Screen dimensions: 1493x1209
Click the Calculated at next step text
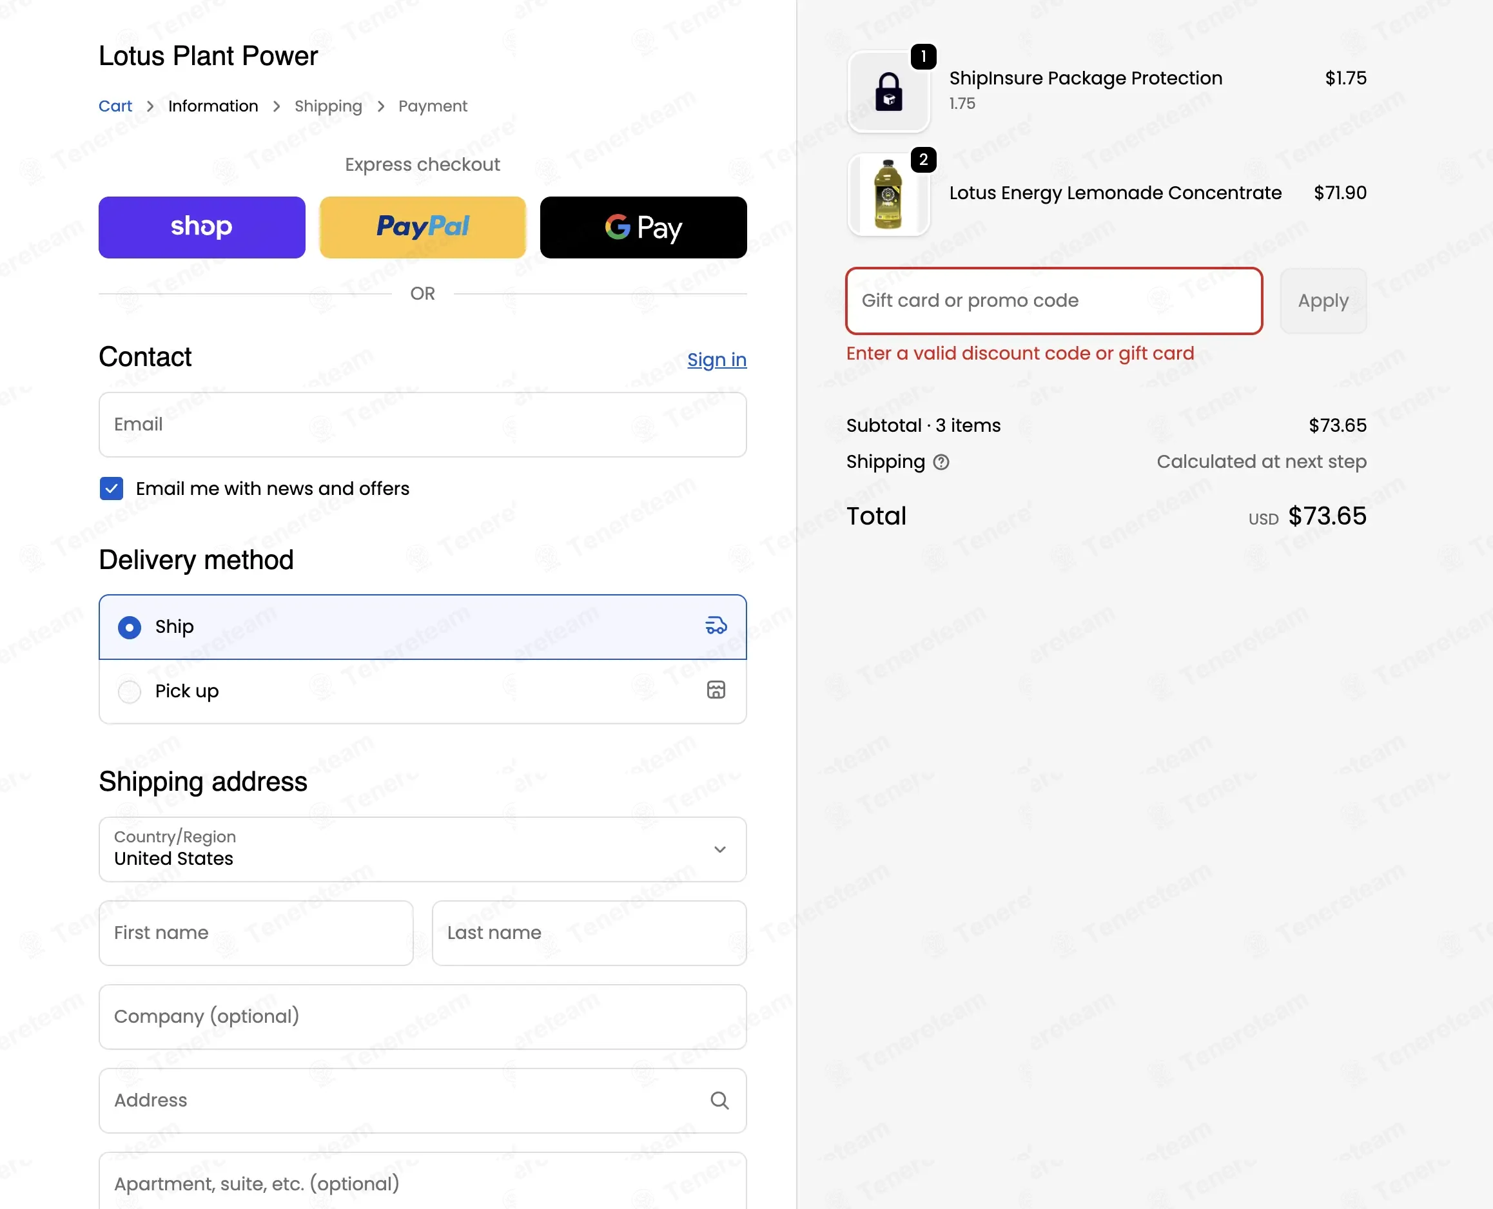(1261, 461)
